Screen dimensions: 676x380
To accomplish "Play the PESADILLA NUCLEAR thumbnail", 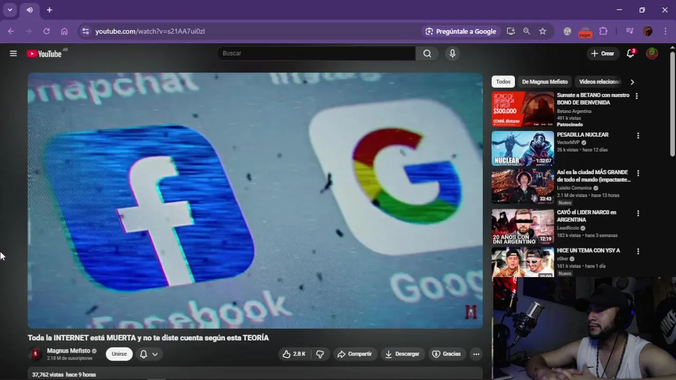I will pos(523,148).
